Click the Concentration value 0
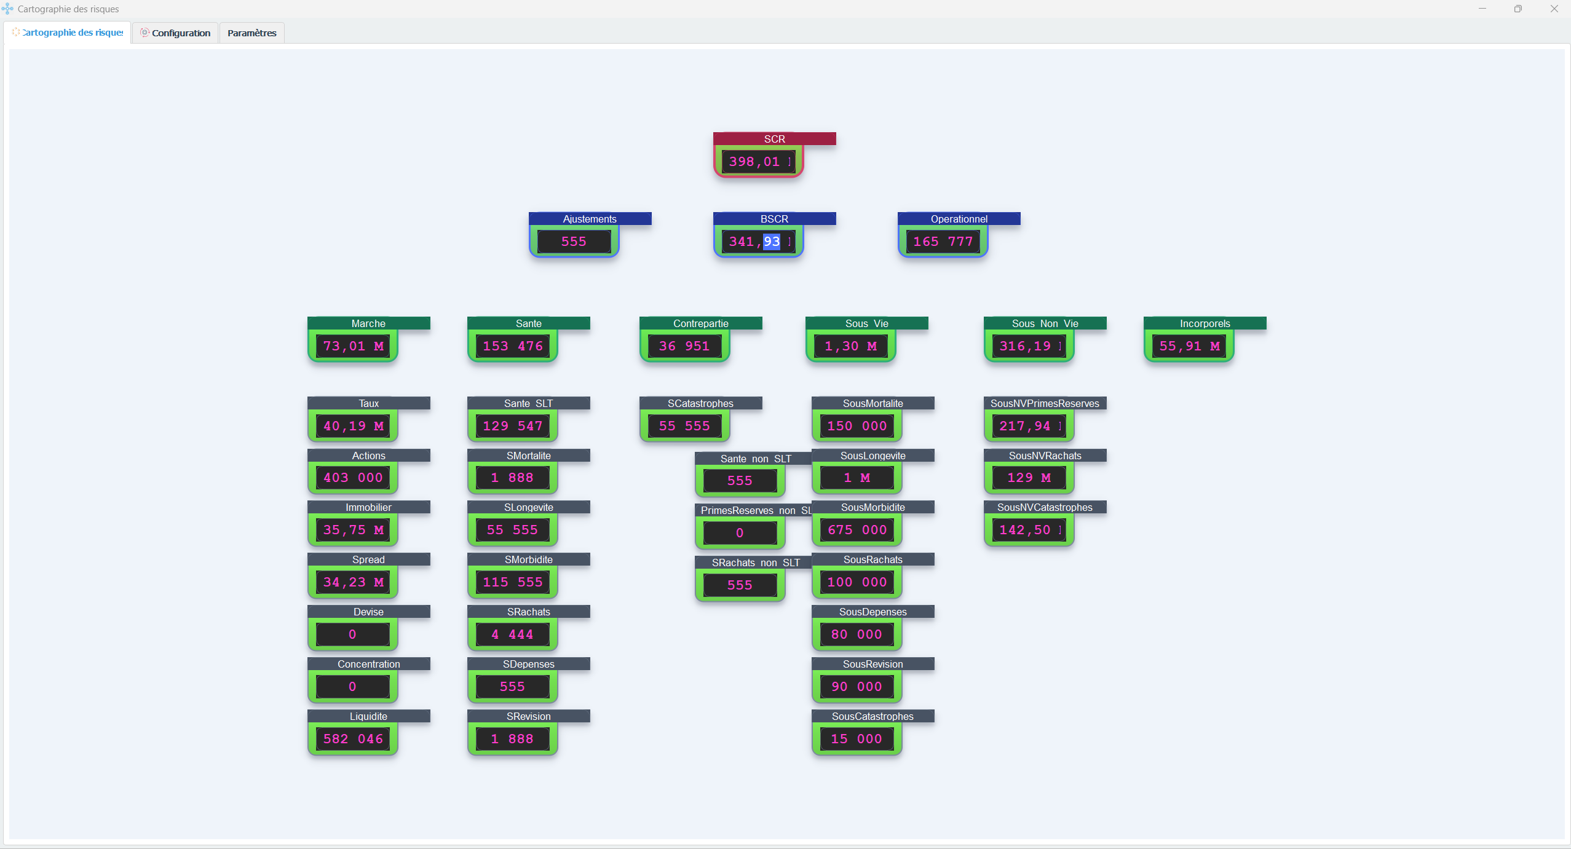 coord(353,687)
